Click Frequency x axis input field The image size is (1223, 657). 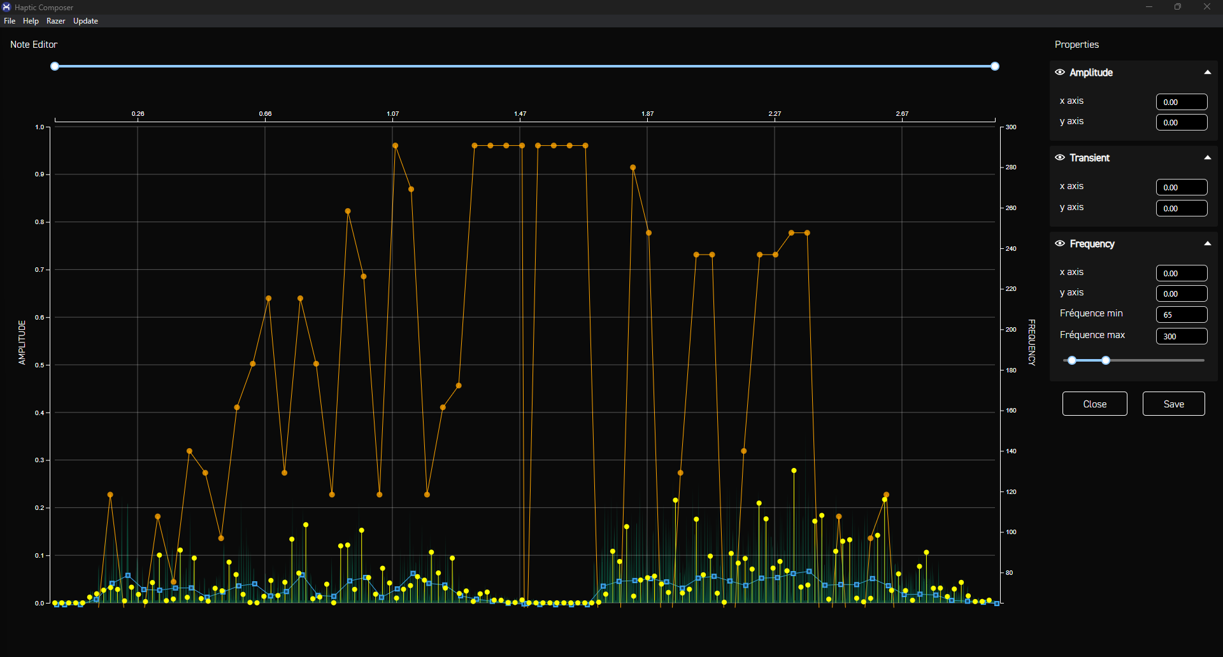1182,273
